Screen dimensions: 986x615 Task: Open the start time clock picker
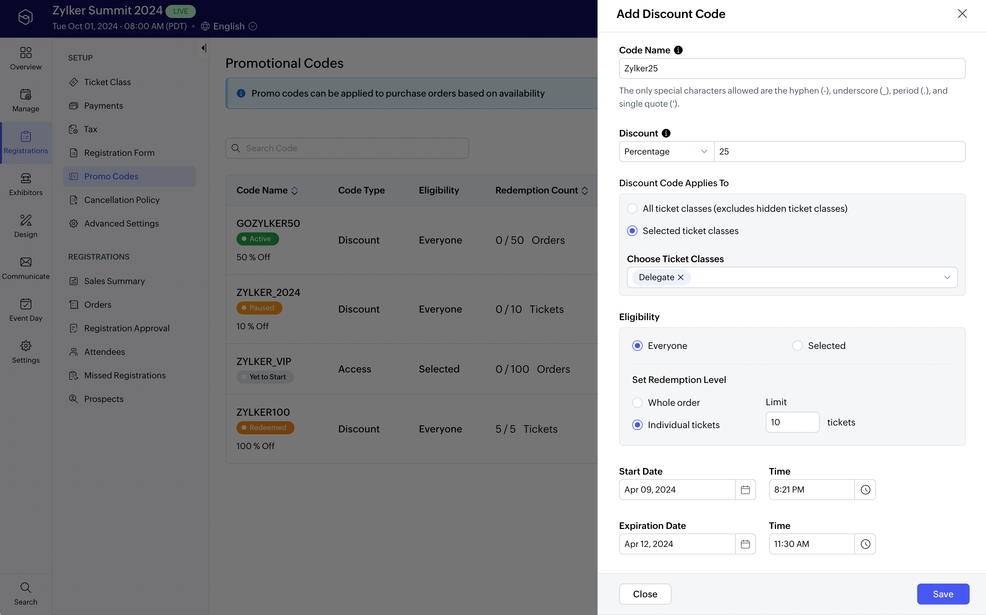tap(865, 490)
